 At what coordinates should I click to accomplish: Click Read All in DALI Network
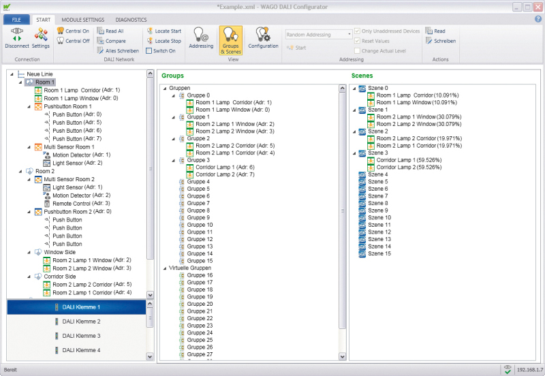tap(110, 31)
